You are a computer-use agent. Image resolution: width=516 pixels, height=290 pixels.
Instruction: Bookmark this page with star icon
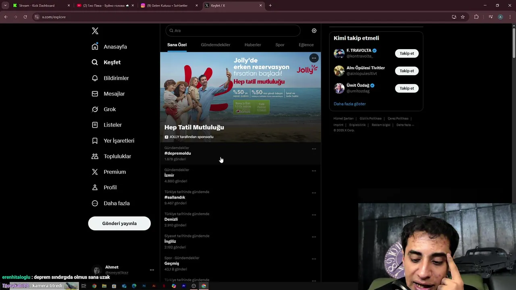(x=463, y=17)
